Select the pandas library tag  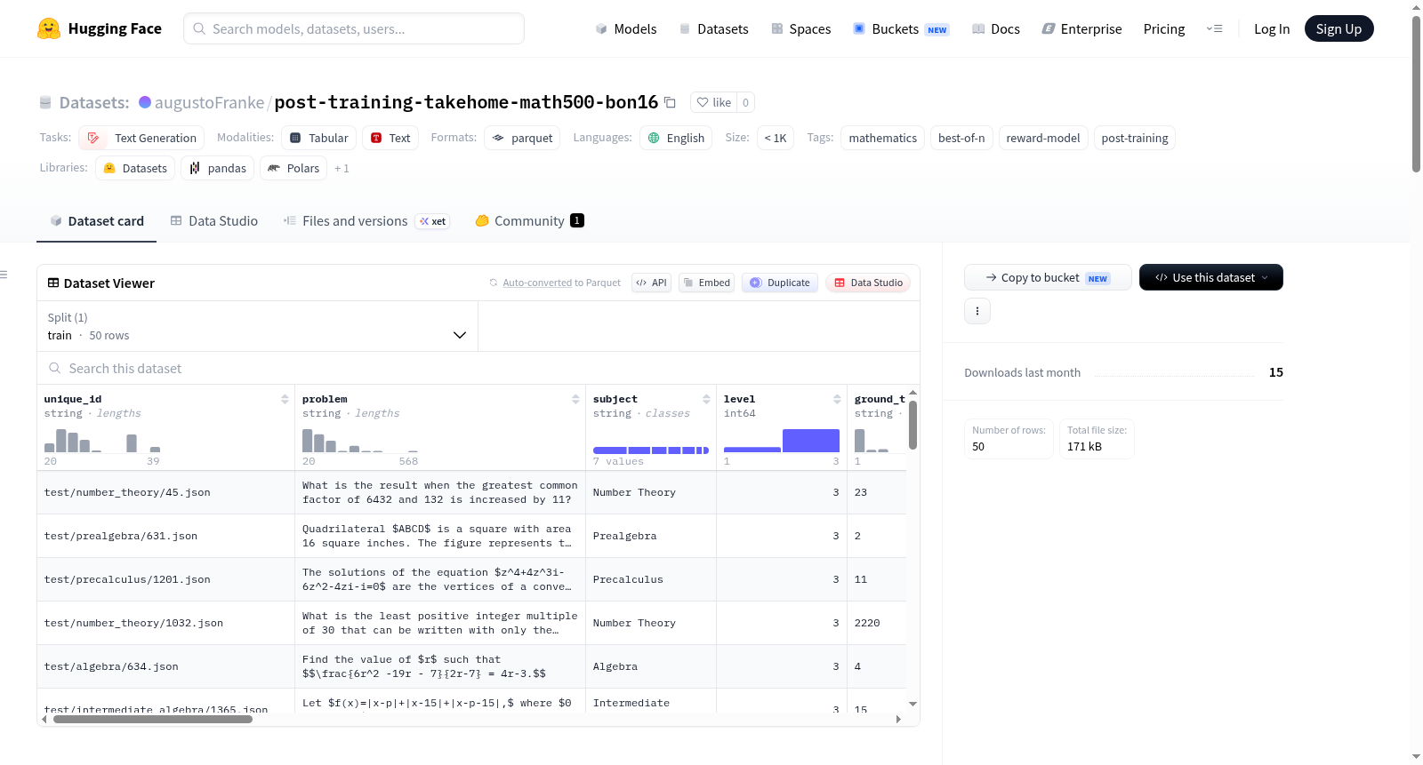point(218,168)
